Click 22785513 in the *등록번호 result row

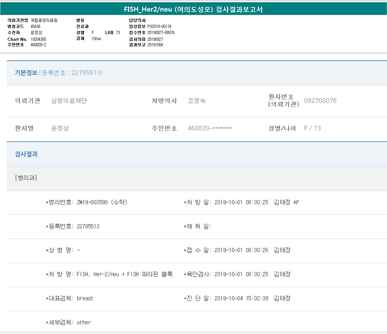click(x=88, y=226)
